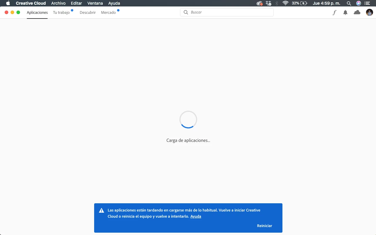Click the battery status indicator
376x235 pixels.
pyautogui.click(x=300, y=3)
